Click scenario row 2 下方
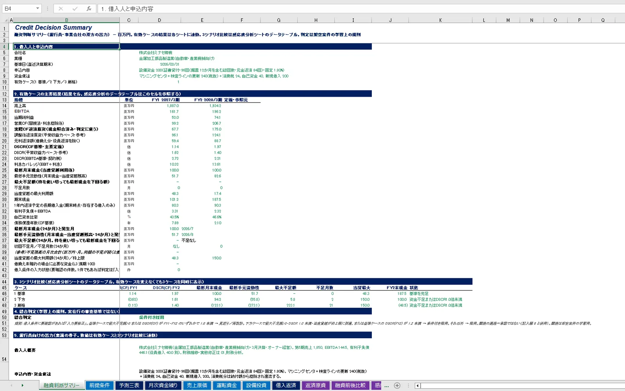Viewport: 625px width, 391px height. click(20, 300)
